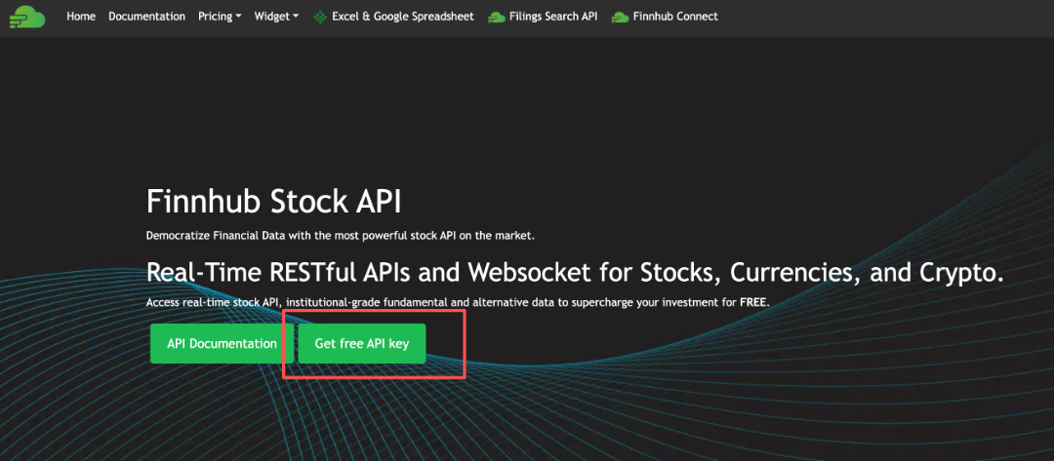The height and width of the screenshot is (461, 1054).
Task: Visit the Finnhub Connect link text
Action: 674,17
